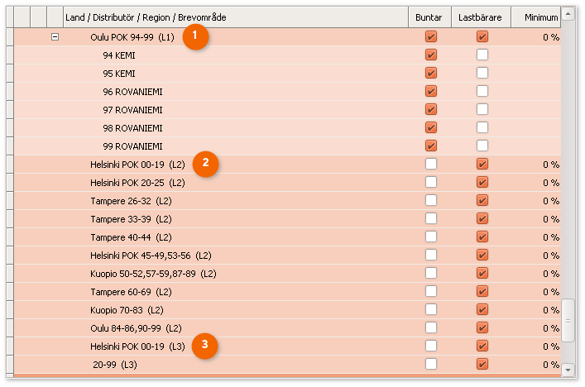
Task: Check Lastbärare for 97 ROVANIEMI
Action: coord(482,110)
